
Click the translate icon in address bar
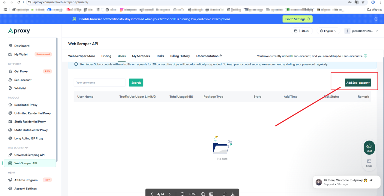356,2
